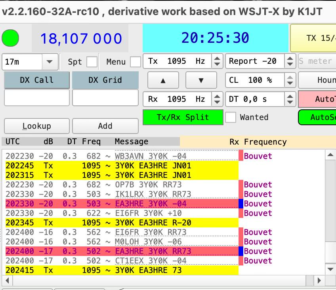Click the blue marker beside EA3HRE 3Y0K RR73
Viewport: 336px width, 290px height.
[241, 251]
